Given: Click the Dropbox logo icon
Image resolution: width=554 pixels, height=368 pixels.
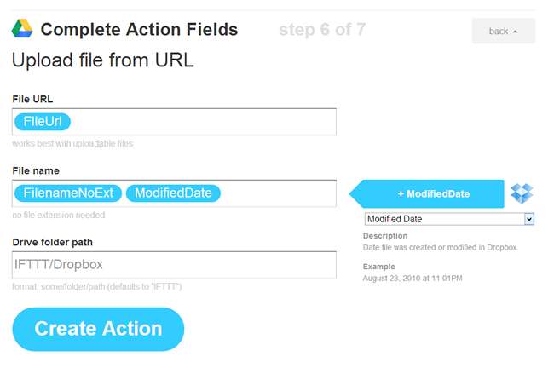Looking at the screenshot, I should [522, 193].
